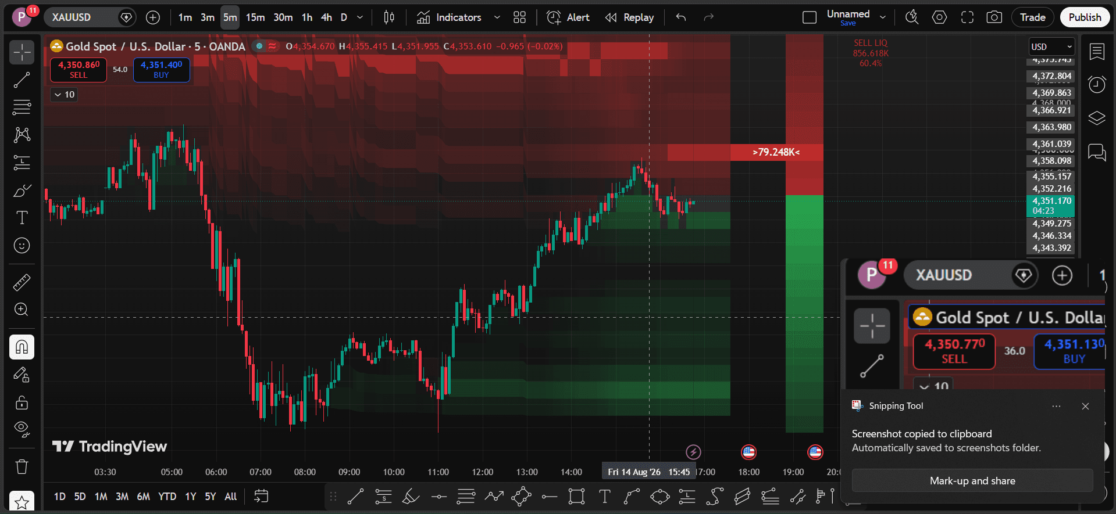Open the USD currency dropdown
1116x514 pixels.
(1051, 46)
